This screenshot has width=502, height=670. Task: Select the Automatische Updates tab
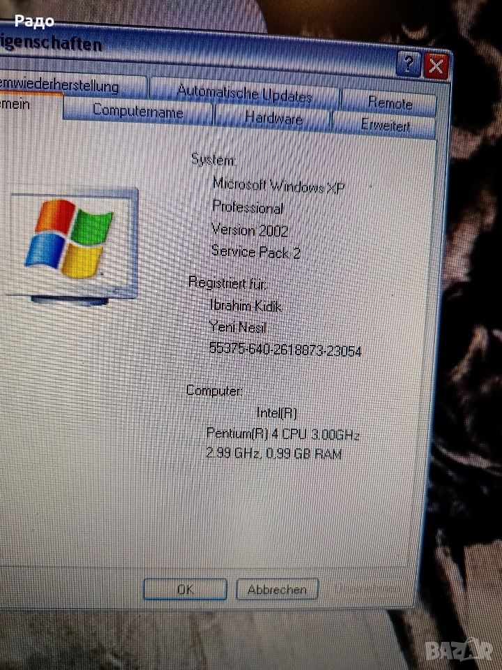click(x=244, y=93)
